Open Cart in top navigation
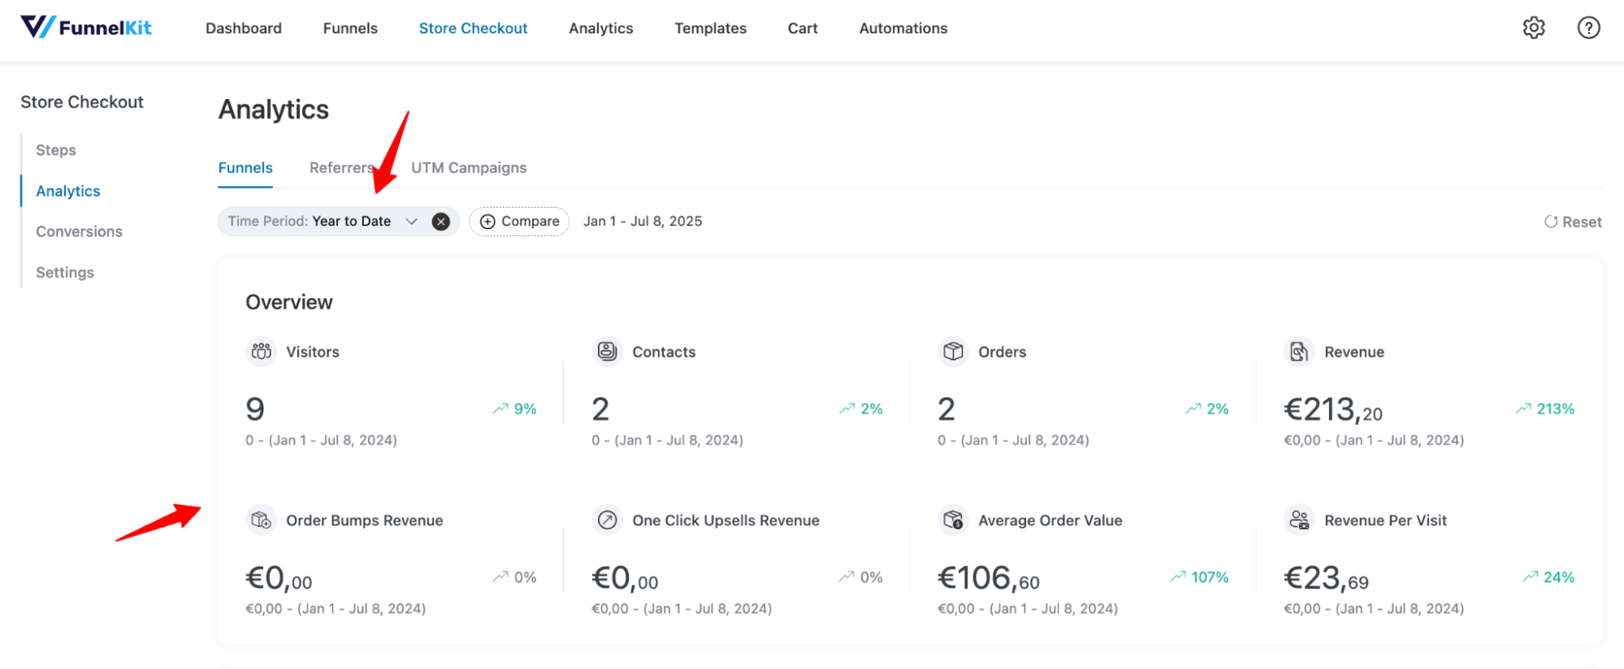 tap(803, 28)
